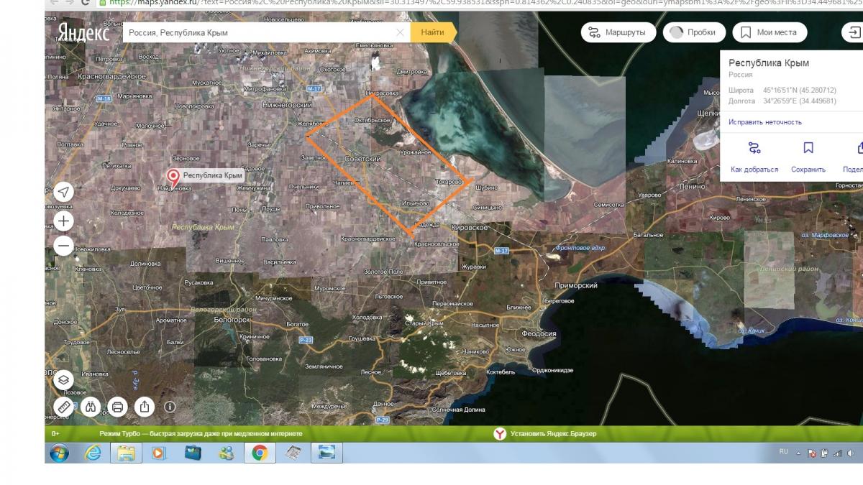Toggle the Пробки traffic layer
Image resolution: width=863 pixels, height=485 pixels.
tap(693, 32)
